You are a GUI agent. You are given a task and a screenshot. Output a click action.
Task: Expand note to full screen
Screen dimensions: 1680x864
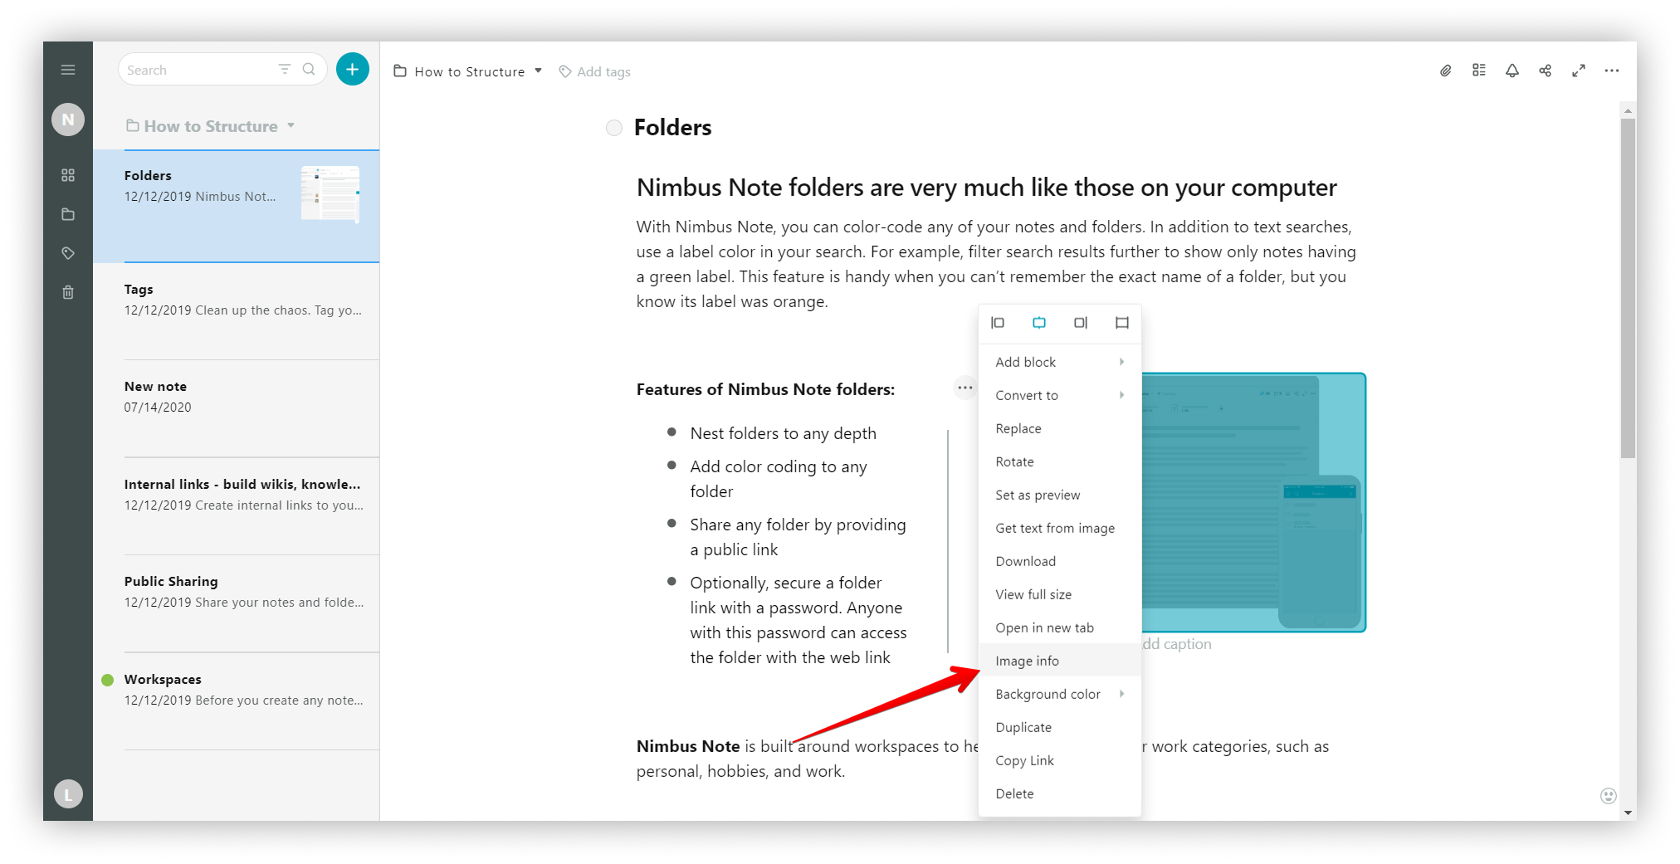[x=1579, y=71]
